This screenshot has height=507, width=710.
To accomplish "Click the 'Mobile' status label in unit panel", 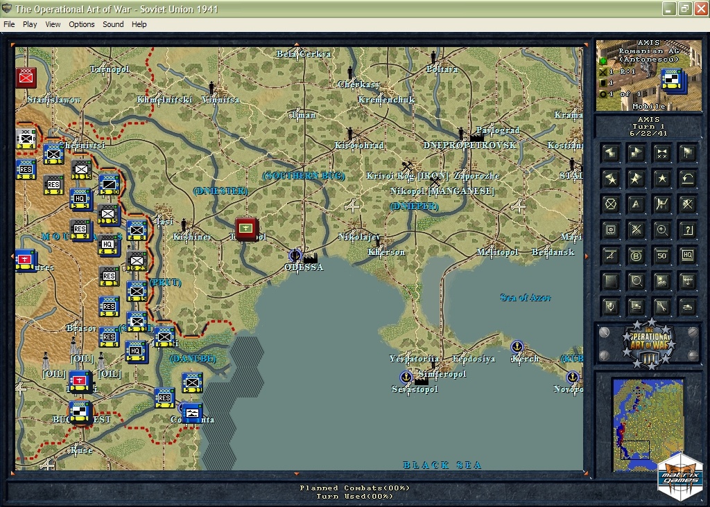I will click(649, 106).
